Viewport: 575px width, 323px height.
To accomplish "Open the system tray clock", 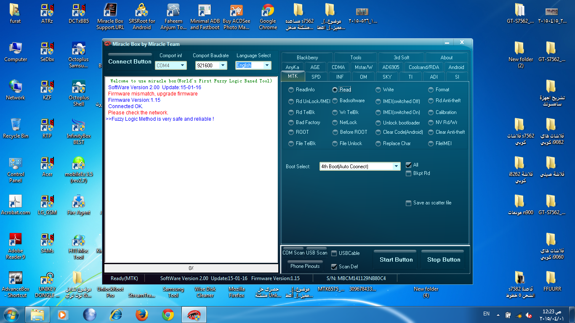I will [x=551, y=315].
